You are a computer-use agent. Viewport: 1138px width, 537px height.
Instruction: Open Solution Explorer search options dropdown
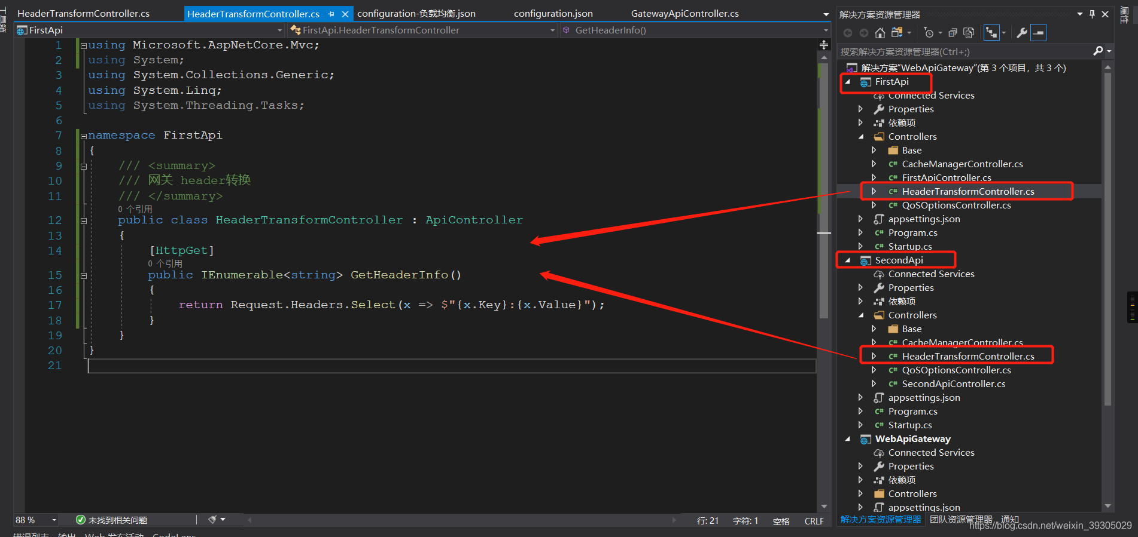click(x=1109, y=51)
